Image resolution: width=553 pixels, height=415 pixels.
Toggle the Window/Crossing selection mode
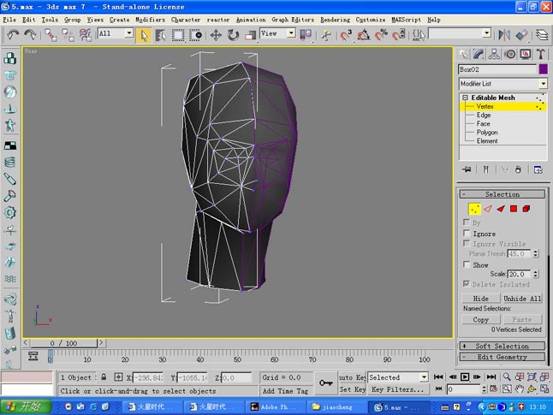tap(195, 35)
